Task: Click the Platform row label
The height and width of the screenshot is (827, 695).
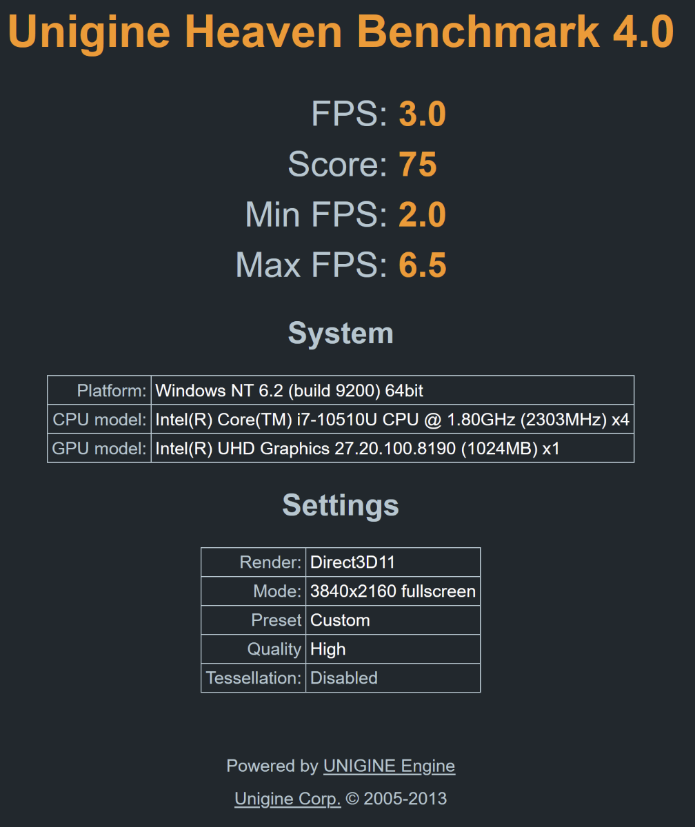Action: pyautogui.click(x=112, y=391)
